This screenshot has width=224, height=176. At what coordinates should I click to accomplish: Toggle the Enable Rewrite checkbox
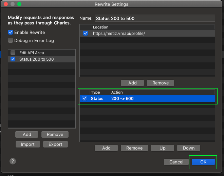click(11, 32)
